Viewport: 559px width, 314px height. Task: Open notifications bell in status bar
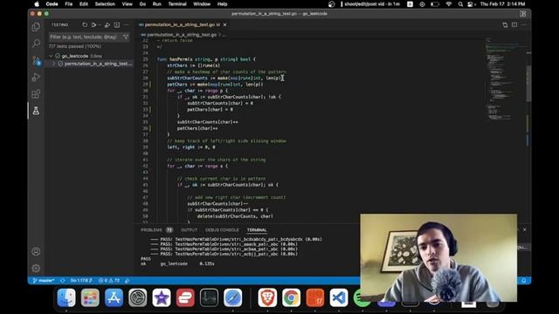[x=524, y=281]
